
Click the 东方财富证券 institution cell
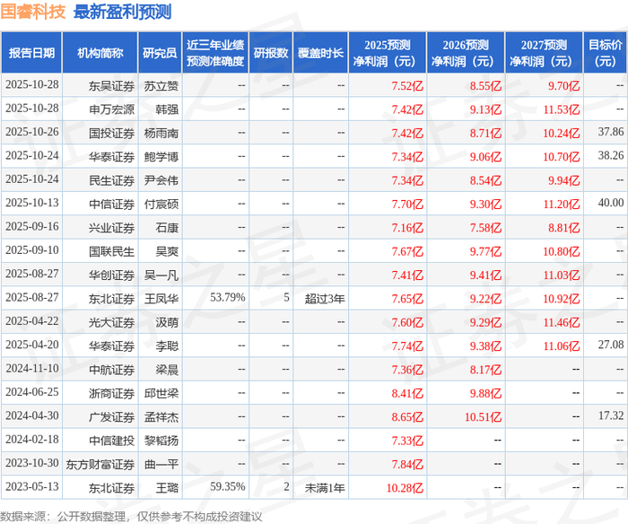[x=100, y=464]
